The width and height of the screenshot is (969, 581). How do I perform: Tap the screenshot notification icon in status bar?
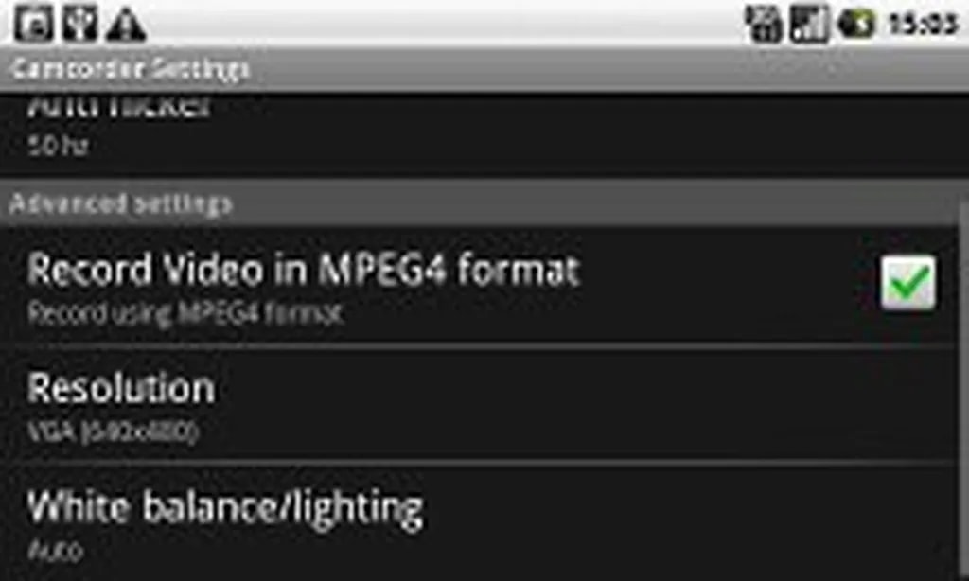pos(33,25)
